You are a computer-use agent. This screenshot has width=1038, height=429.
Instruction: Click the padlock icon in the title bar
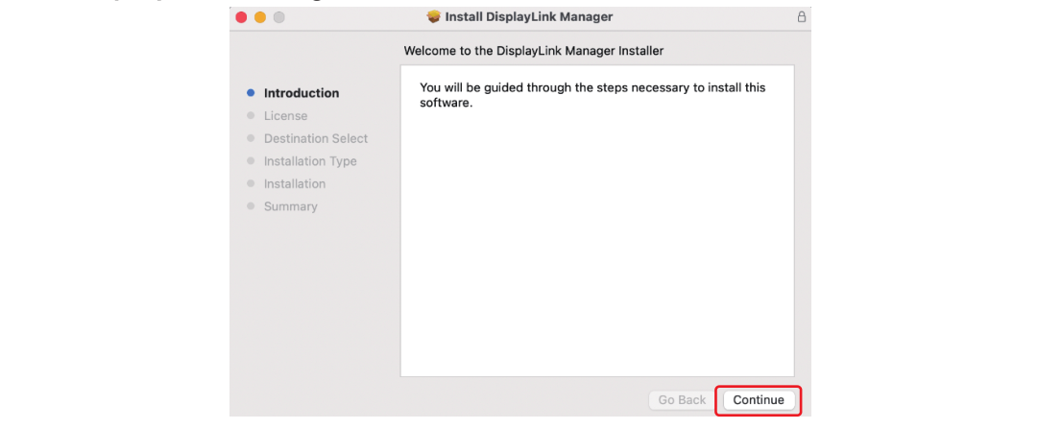pyautogui.click(x=802, y=17)
